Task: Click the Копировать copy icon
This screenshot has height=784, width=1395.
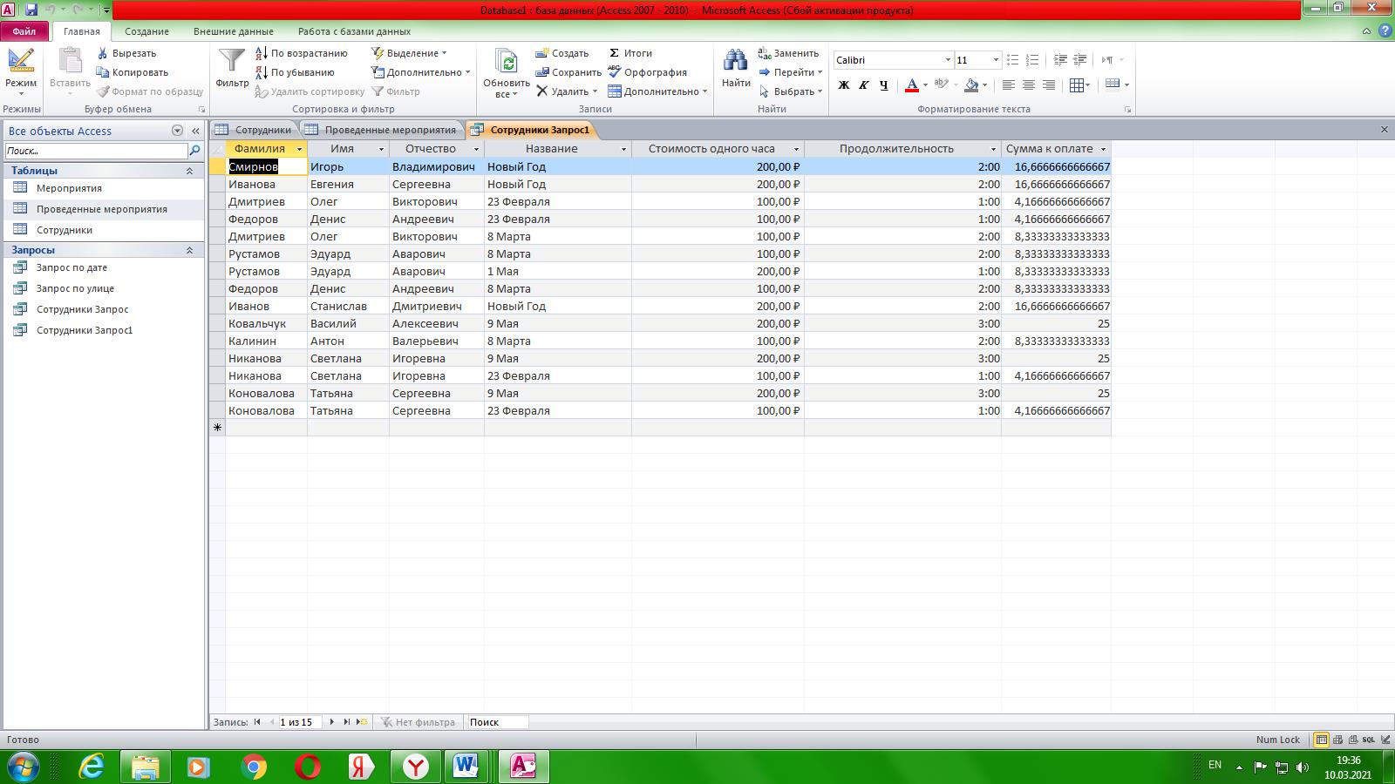Action: 103,72
